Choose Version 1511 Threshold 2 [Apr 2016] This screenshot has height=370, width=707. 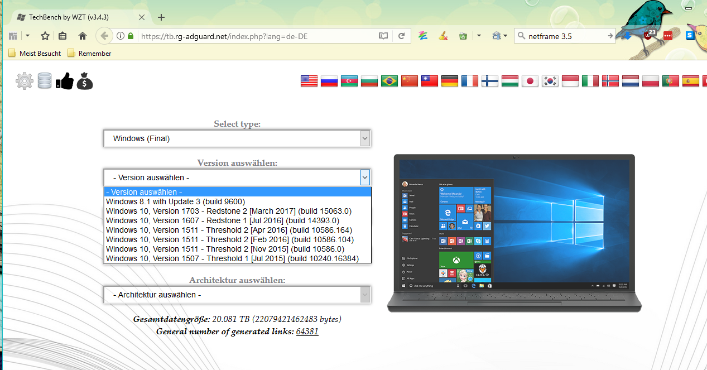238,230
